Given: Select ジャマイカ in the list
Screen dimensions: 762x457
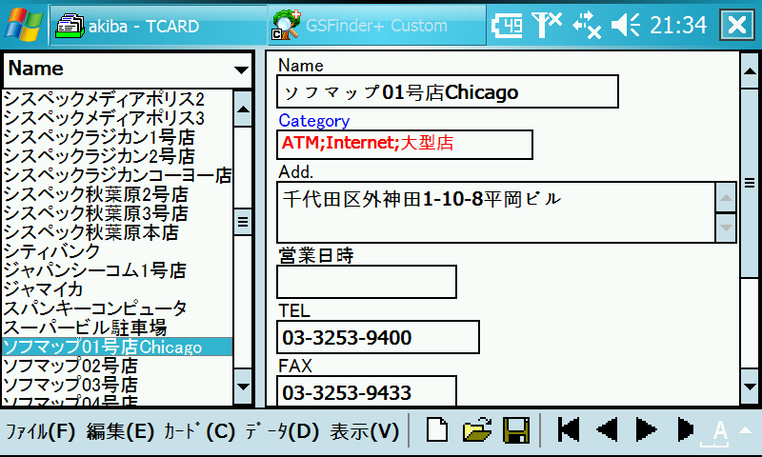Looking at the screenshot, I should [x=117, y=289].
